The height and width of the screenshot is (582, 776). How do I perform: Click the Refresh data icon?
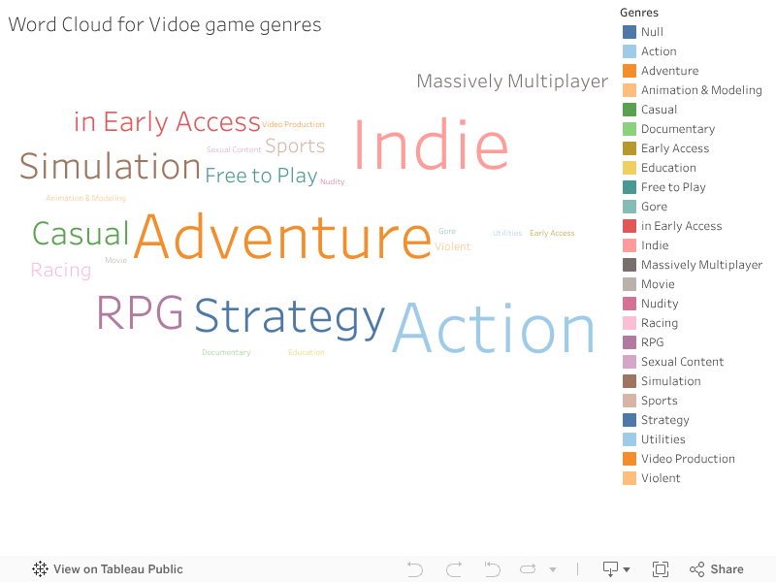[528, 569]
